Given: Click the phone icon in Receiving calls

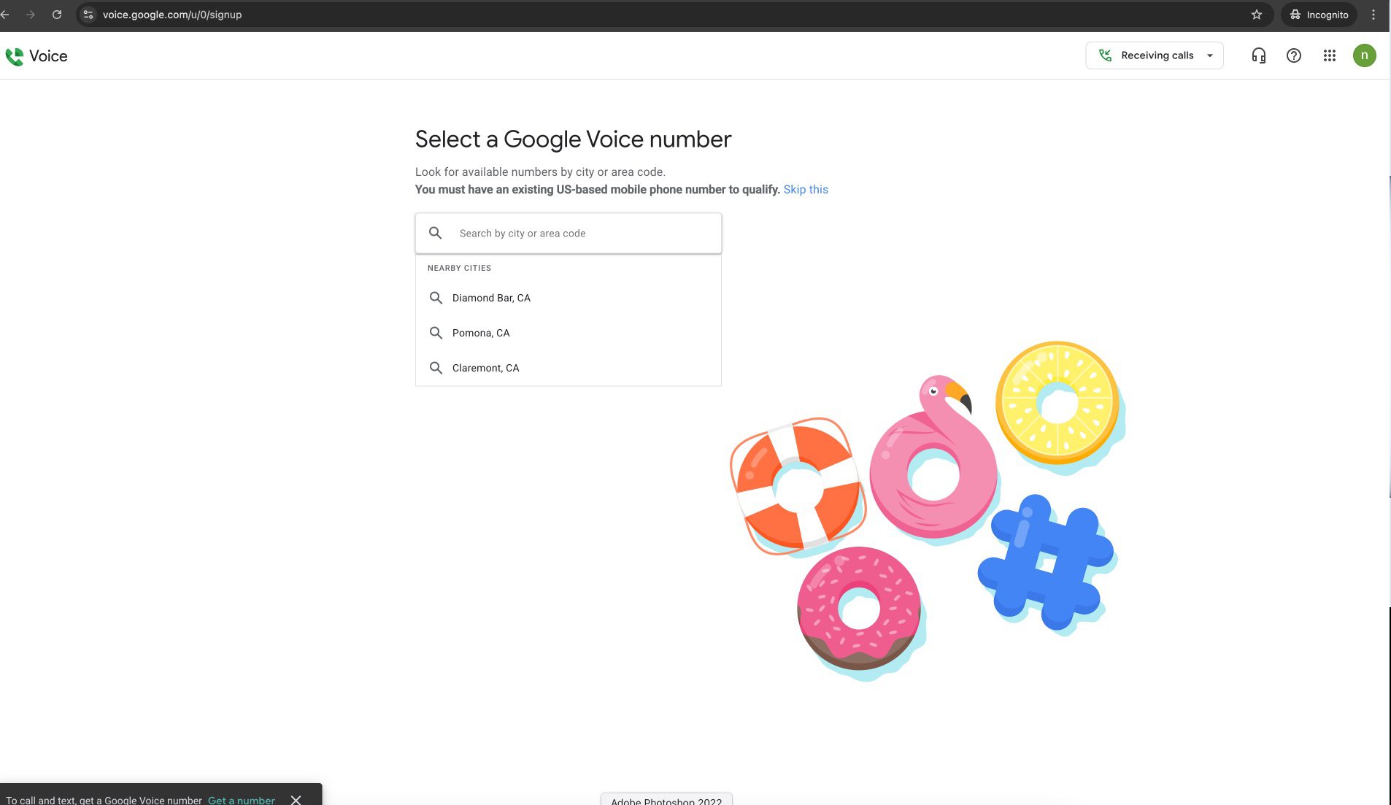Looking at the screenshot, I should (x=1105, y=55).
